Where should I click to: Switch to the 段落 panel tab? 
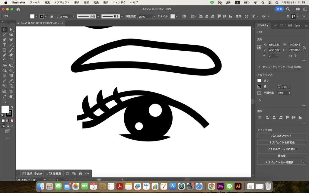290,26
